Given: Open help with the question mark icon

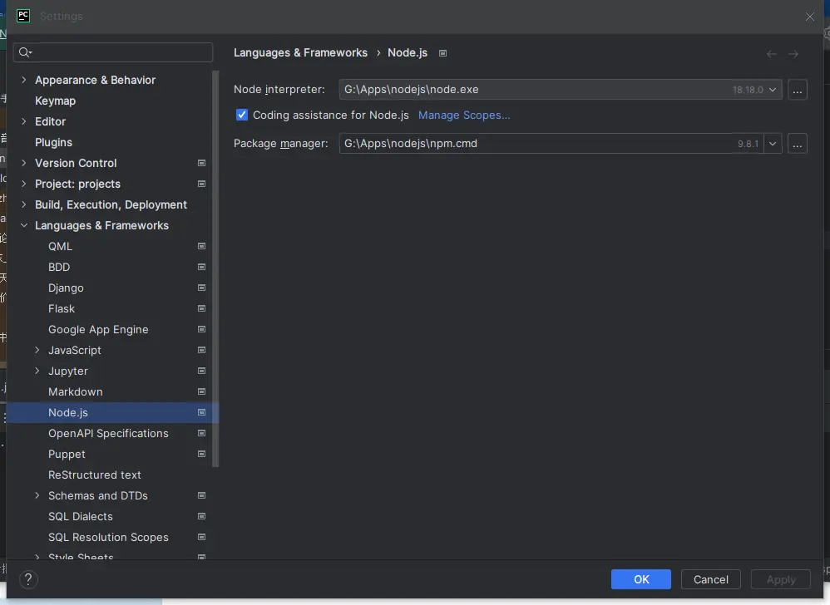Looking at the screenshot, I should pos(28,579).
